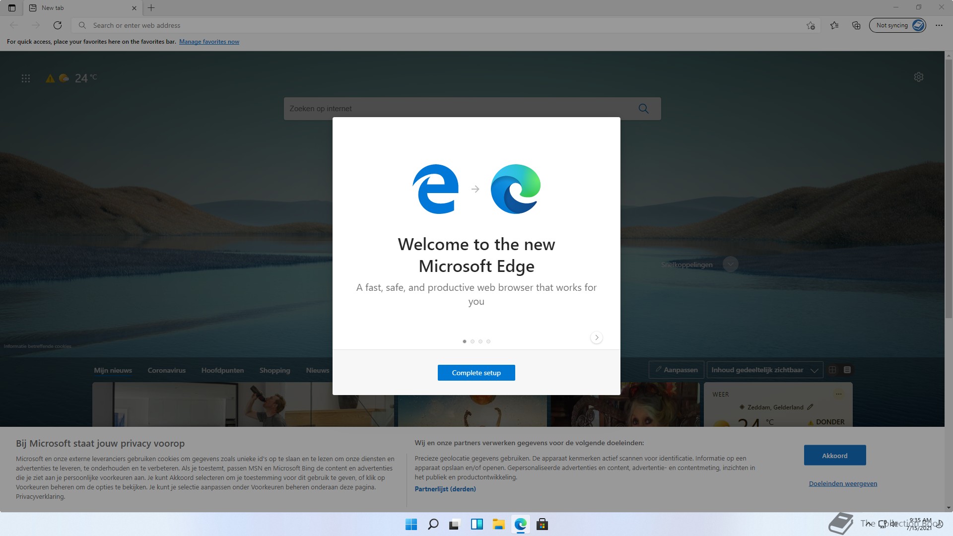Open Informatie betreffende cookies link
This screenshot has width=953, height=536.
pos(38,346)
